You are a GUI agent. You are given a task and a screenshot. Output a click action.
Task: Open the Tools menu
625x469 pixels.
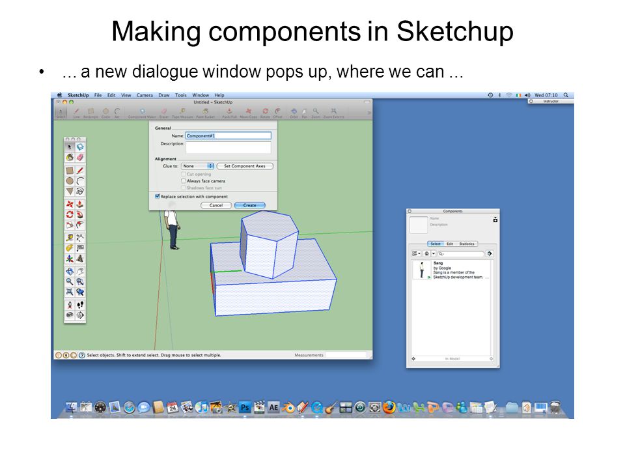click(181, 95)
